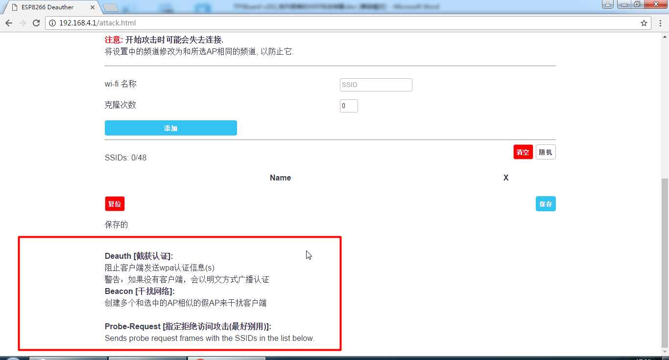Click the blue 添加 button

pyautogui.click(x=170, y=128)
